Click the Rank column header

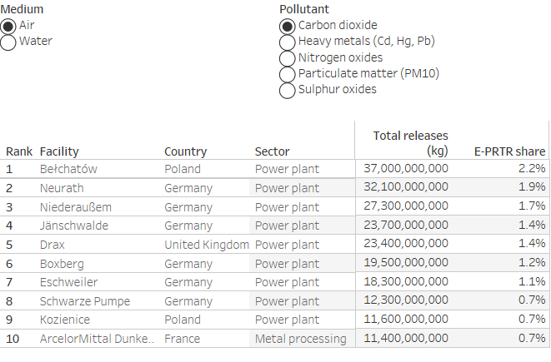tap(19, 151)
